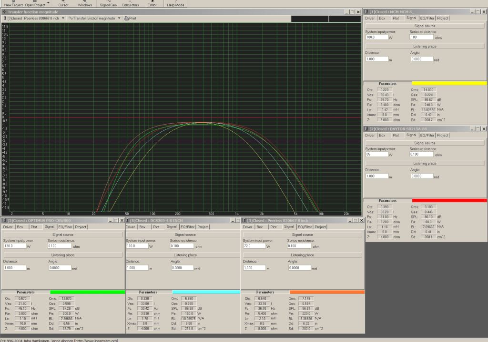Viewport: 488px width, 342px height.
Task: Click System input power field showing 110.0
Action: pos(137,246)
